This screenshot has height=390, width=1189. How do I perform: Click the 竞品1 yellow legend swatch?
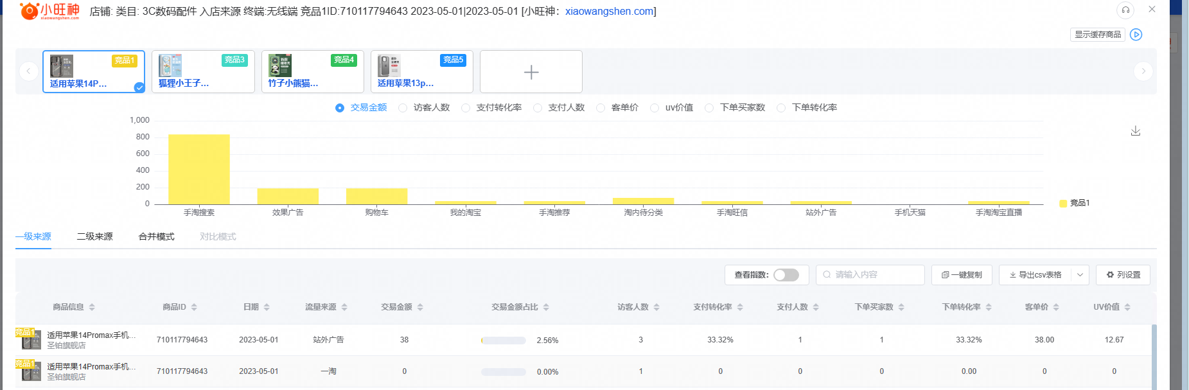(x=1063, y=203)
